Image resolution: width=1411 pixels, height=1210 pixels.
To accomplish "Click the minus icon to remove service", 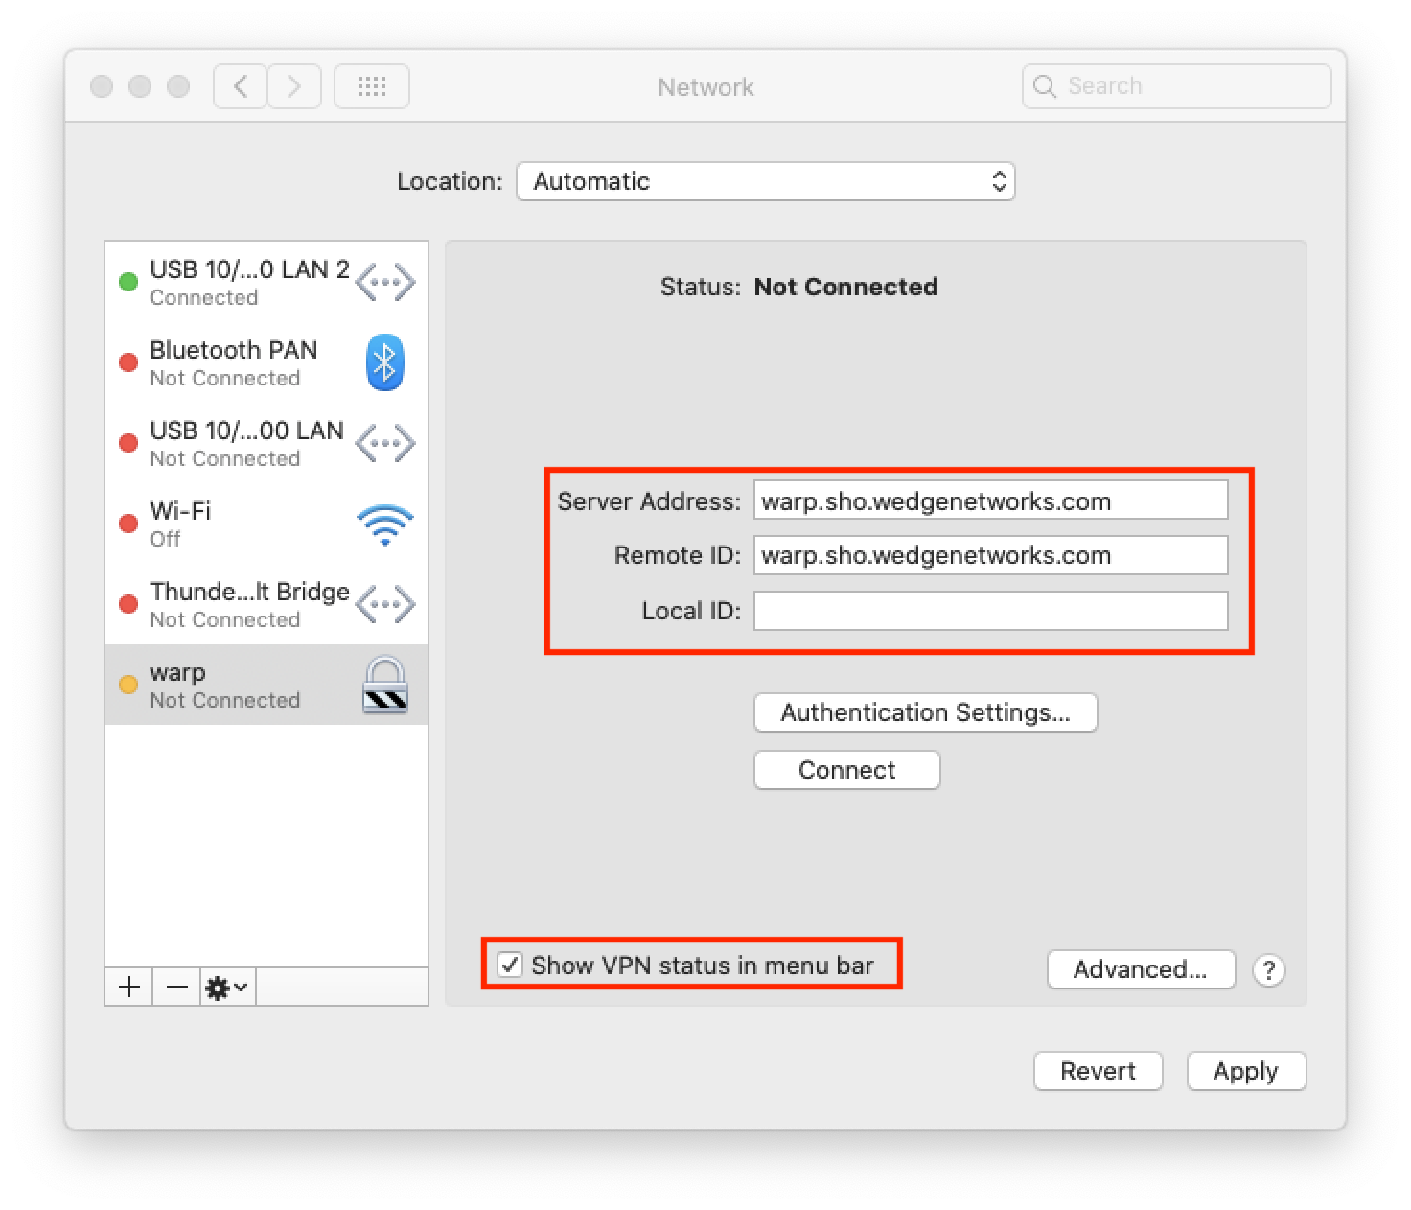I will [177, 987].
